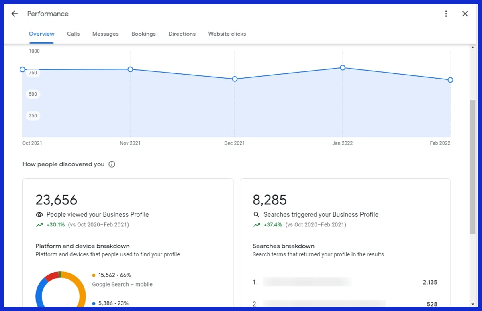Switch to the Calls tab

tap(73, 34)
